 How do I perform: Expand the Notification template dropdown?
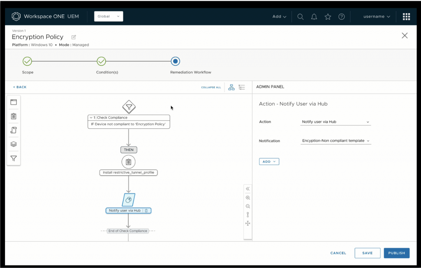pos(335,141)
